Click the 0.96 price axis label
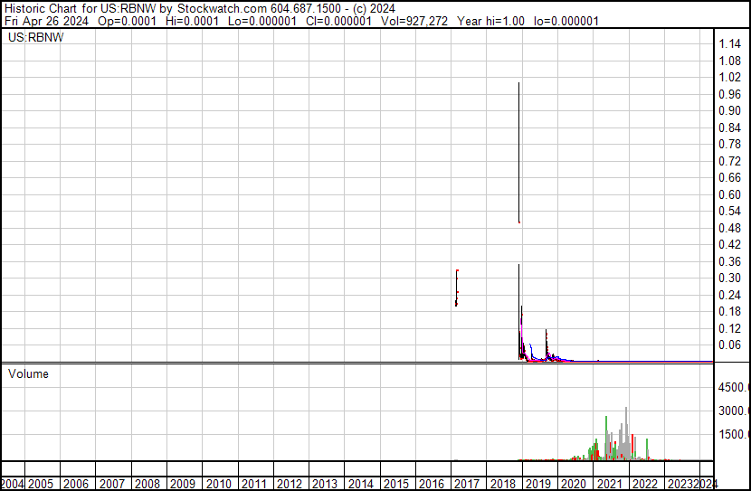 pos(729,94)
